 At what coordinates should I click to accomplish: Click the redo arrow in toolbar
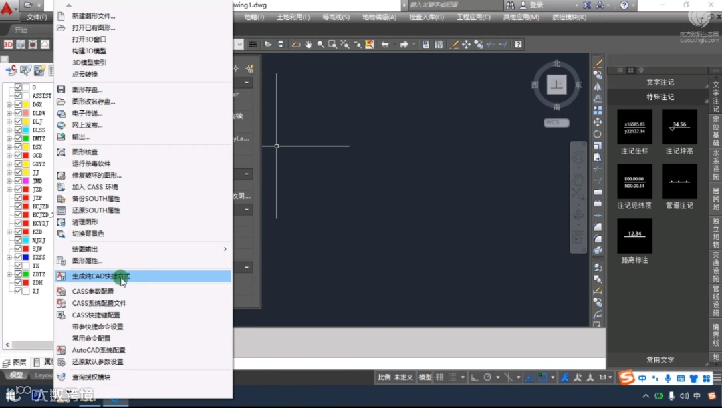(x=404, y=45)
